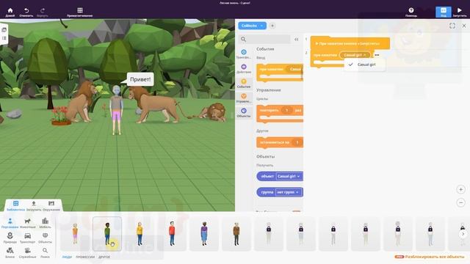
Task: Open Help (Помощь) question icon
Action: tap(411, 10)
